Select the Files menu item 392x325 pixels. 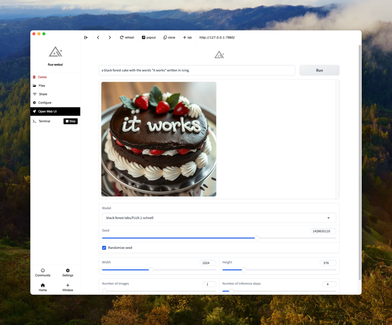pos(55,86)
